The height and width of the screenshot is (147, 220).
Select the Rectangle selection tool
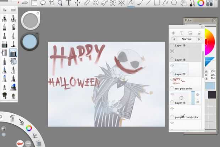pos(34,3)
